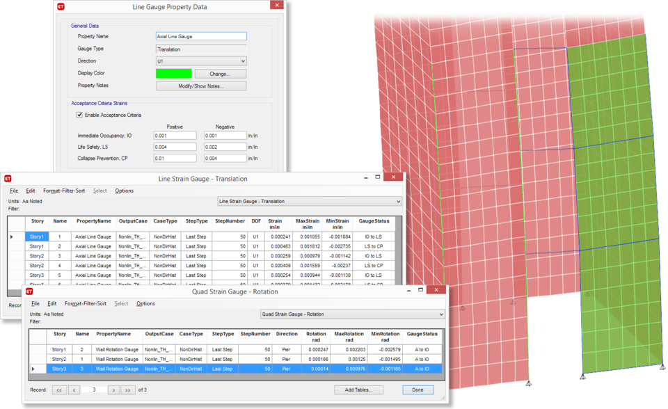Click the green Display Color swatch
668x409 pixels.
coord(173,74)
